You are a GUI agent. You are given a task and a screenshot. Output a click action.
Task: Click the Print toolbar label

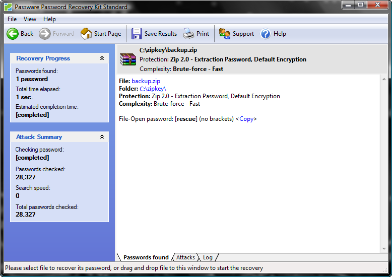click(x=203, y=34)
